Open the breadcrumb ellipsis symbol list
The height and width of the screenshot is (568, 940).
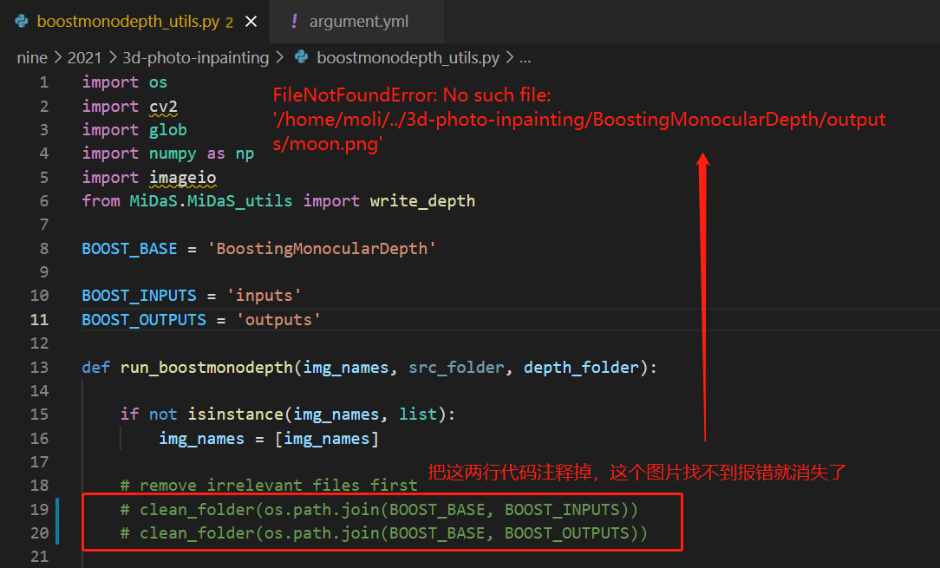coord(525,57)
